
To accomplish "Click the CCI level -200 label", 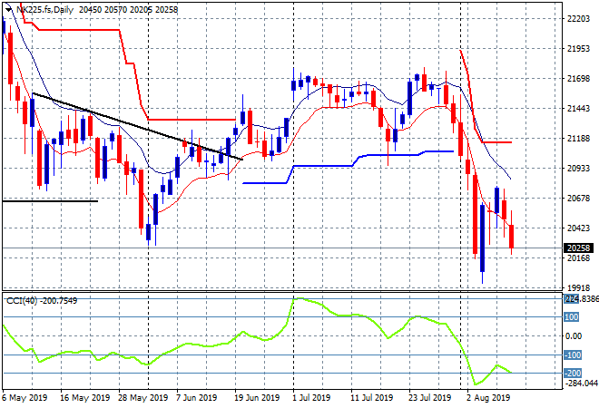I will [x=573, y=374].
